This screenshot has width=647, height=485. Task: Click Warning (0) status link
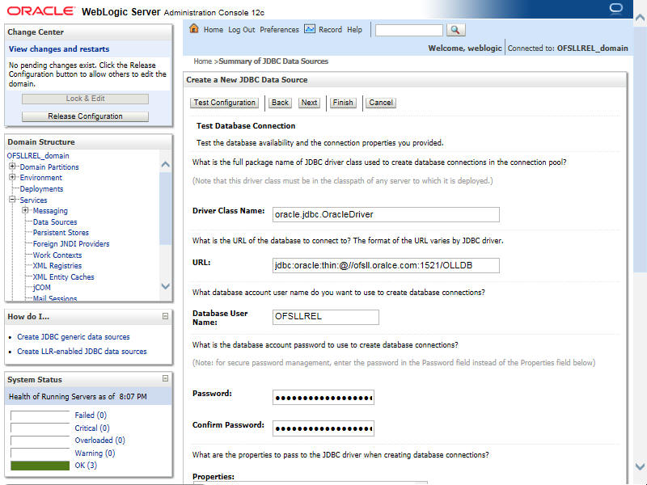tap(95, 453)
